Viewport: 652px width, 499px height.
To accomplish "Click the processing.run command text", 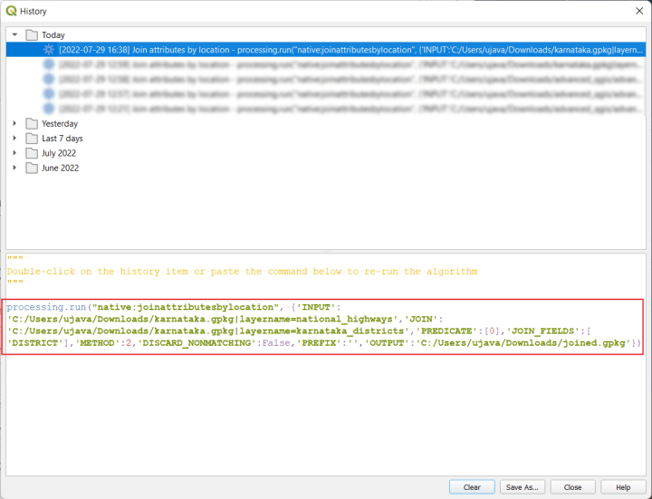I will tap(46, 307).
